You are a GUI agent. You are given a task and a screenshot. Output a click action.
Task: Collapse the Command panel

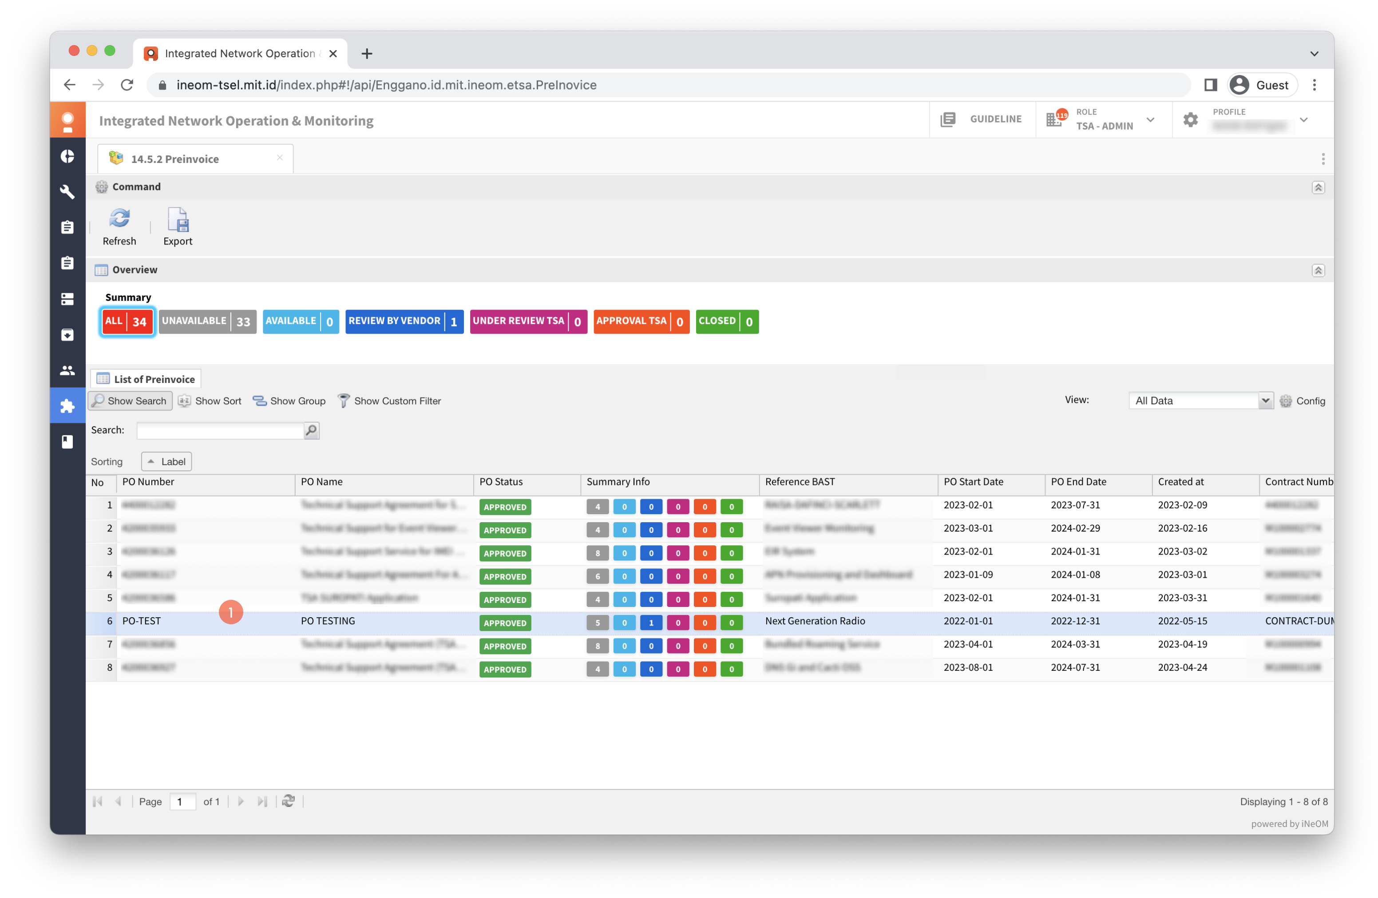(x=1319, y=188)
